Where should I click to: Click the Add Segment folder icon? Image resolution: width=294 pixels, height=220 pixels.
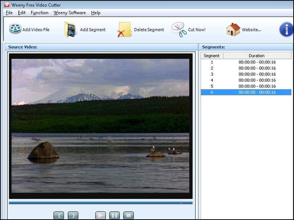[x=70, y=29]
